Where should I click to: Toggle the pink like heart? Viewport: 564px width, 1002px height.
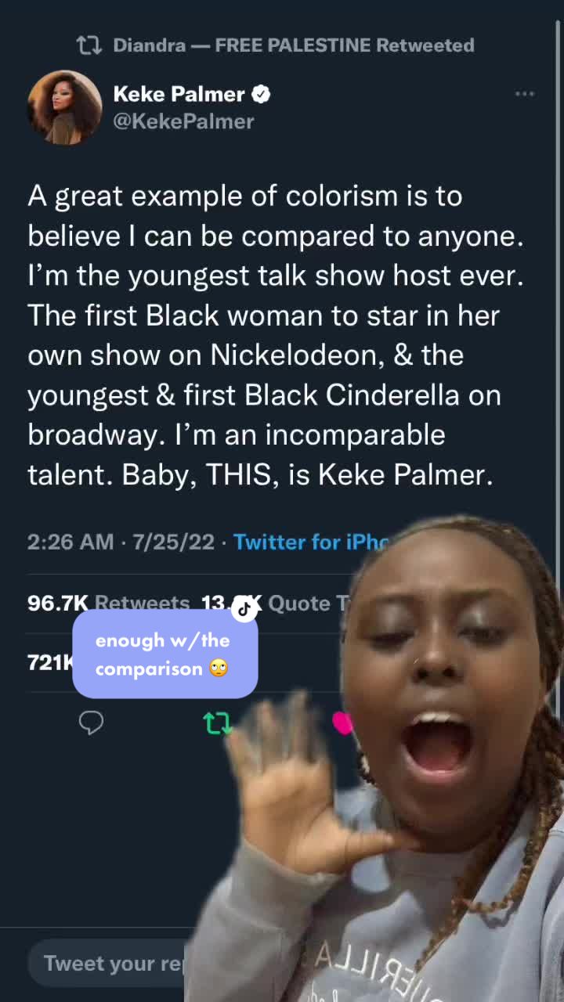tap(342, 723)
